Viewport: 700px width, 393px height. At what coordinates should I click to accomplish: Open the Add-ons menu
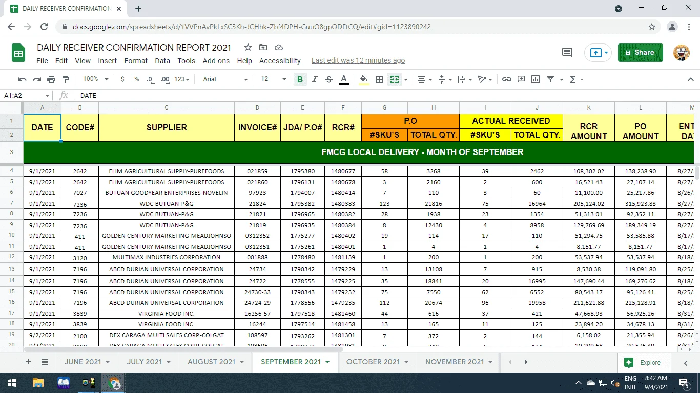[216, 61]
